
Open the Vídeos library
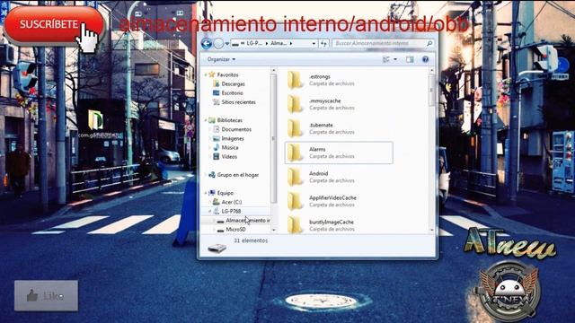tap(229, 157)
